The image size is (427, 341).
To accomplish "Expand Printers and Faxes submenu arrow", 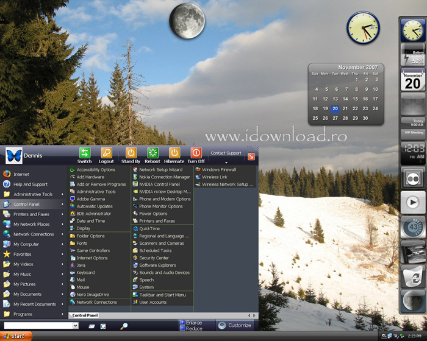I will [63, 214].
